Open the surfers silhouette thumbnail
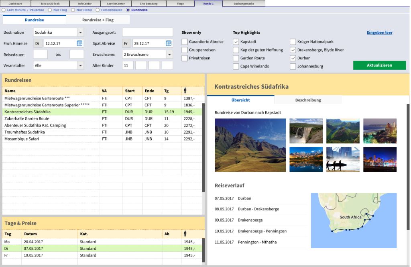411x267 pixels. (x=342, y=159)
